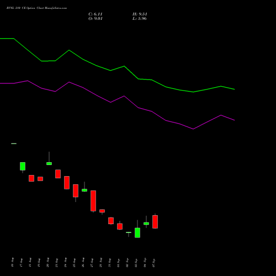276x276 pixels.
Task: Select the open value O: 9.01
Action: pos(95,19)
